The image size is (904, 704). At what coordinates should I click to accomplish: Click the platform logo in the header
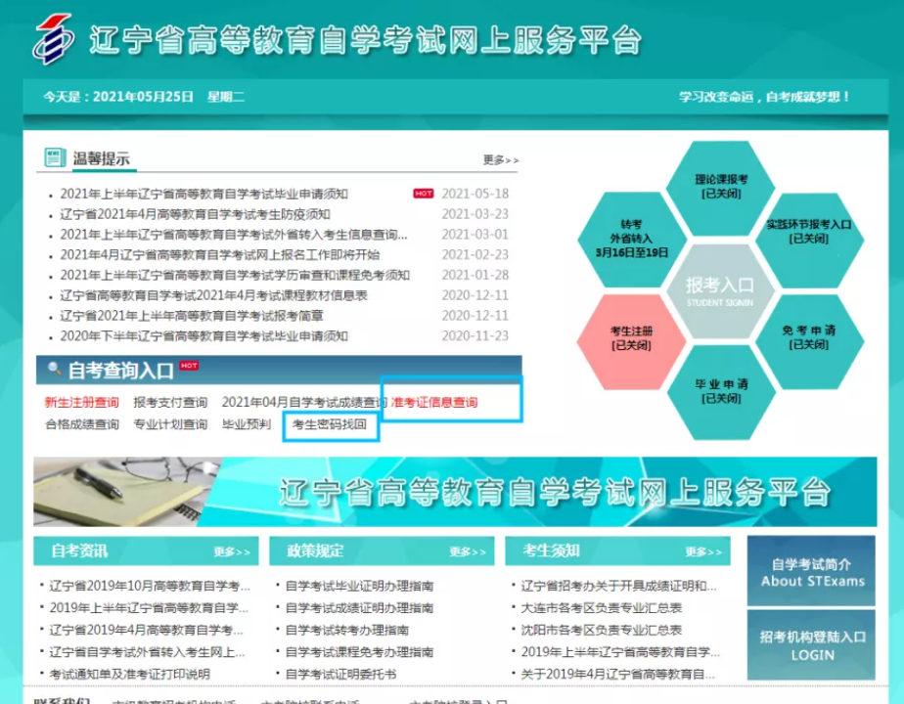point(53,38)
